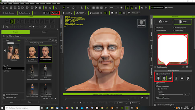Open the Turntable tool

click(x=169, y=7)
